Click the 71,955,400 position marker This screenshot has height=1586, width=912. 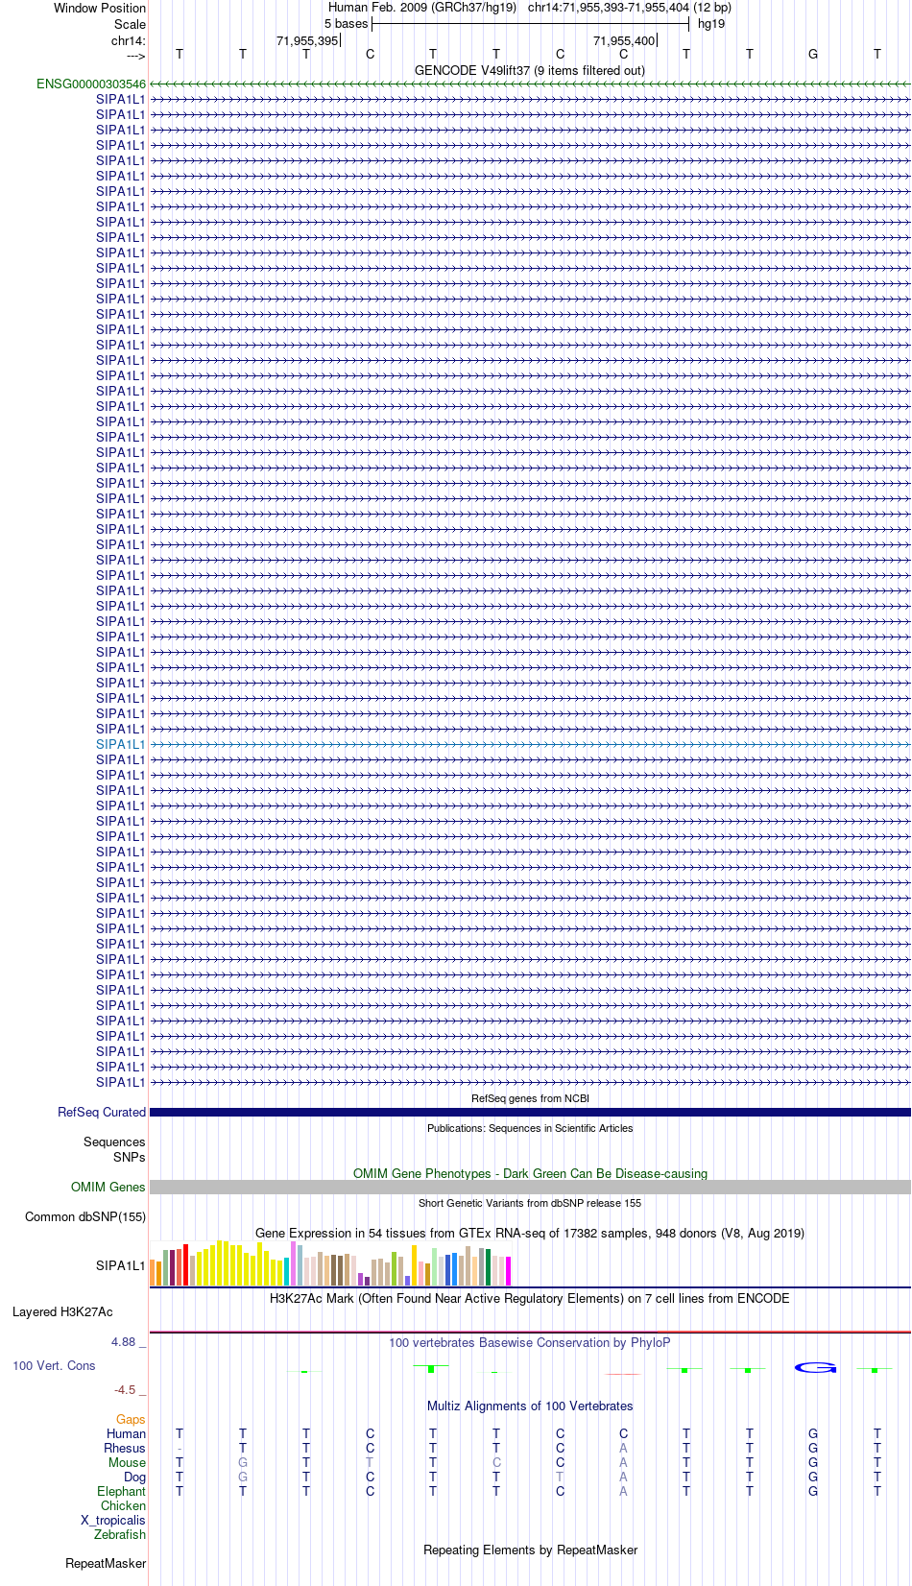tap(624, 40)
